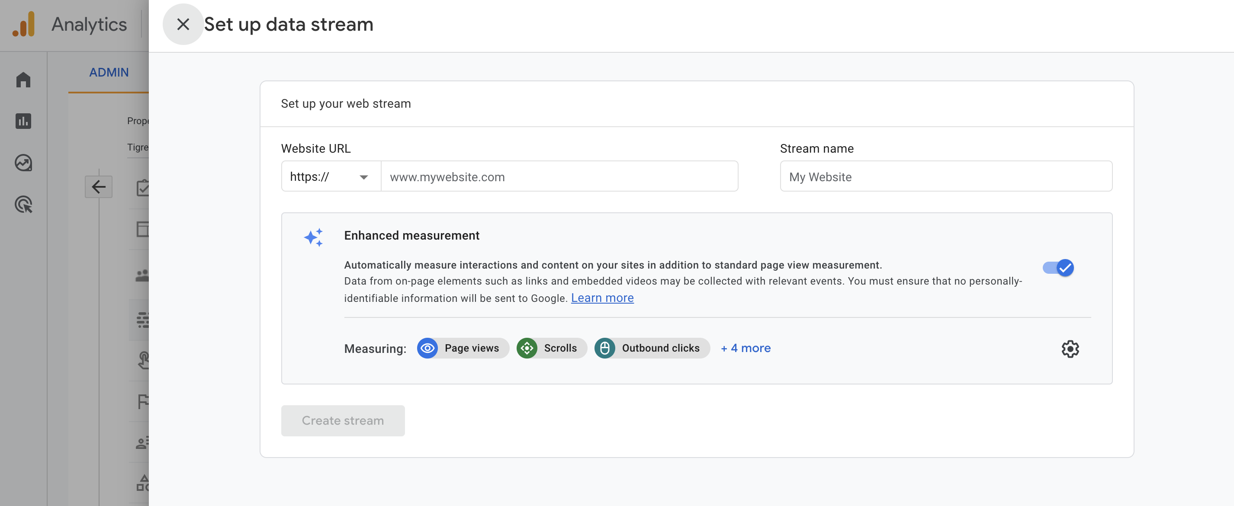This screenshot has width=1234, height=506.
Task: Click the back arrow navigation icon
Action: point(98,186)
